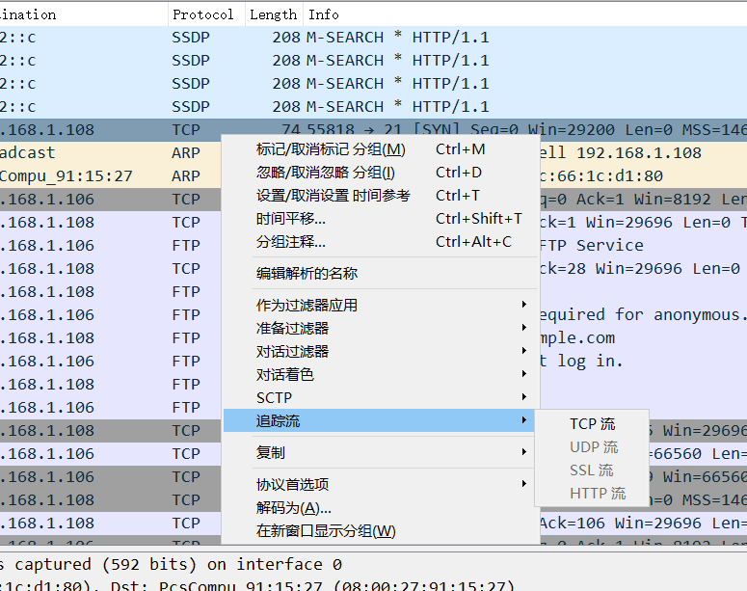747x591 pixels.
Task: Choose 标记/取消标记 分组(M) menu entry
Action: [x=380, y=149]
